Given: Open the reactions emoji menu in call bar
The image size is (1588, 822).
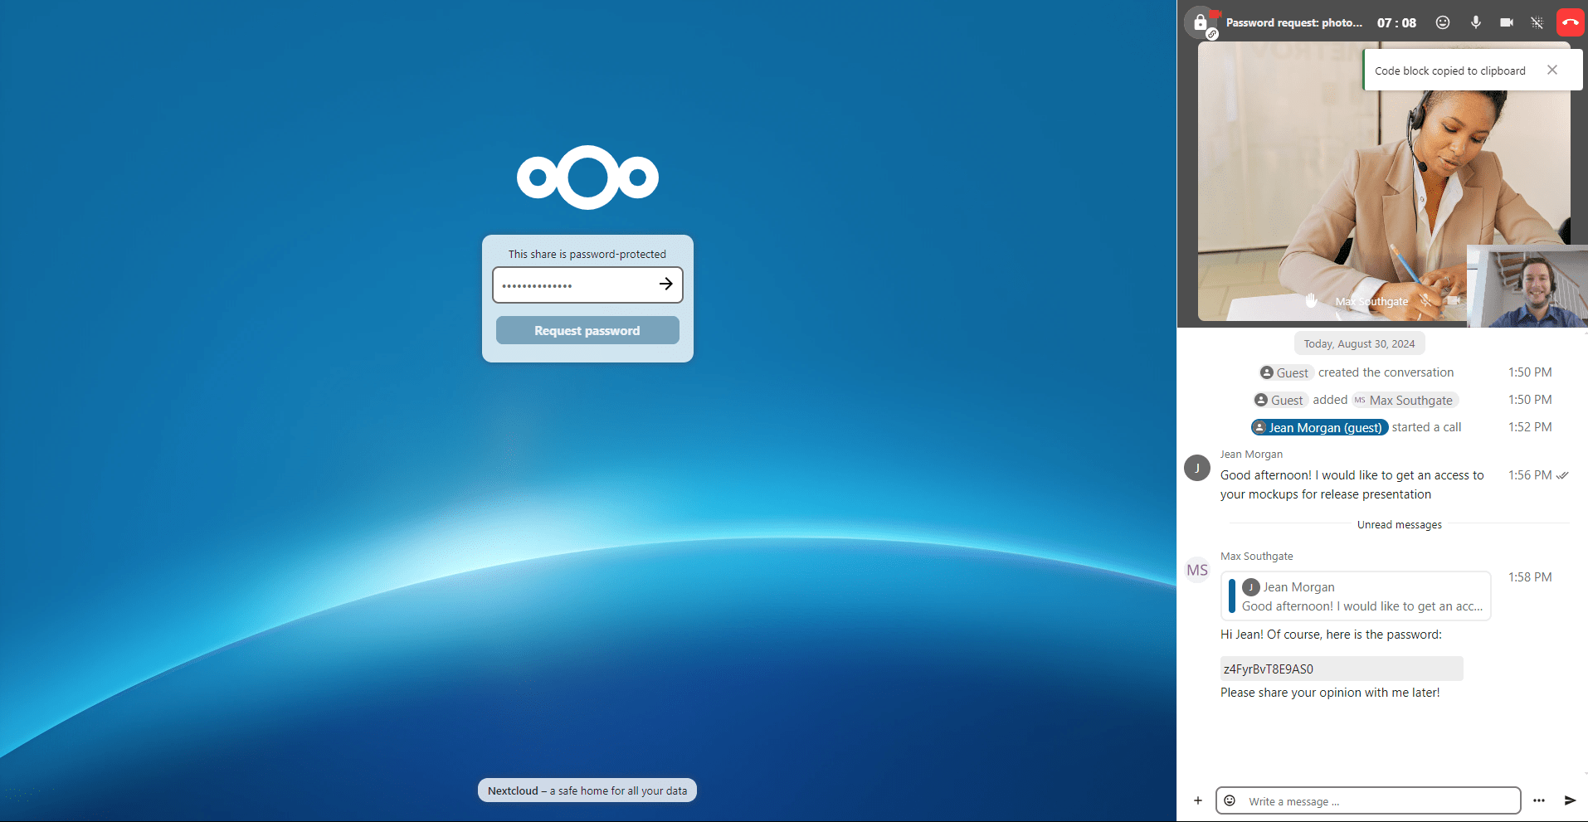Looking at the screenshot, I should coord(1443,22).
